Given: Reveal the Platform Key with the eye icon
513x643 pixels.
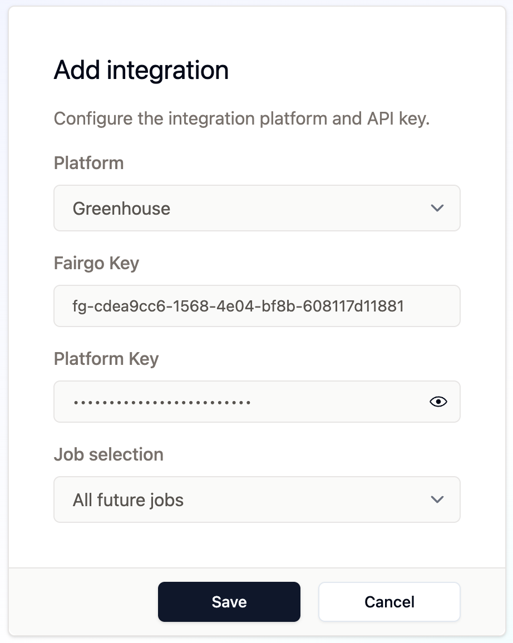Looking at the screenshot, I should click(438, 402).
